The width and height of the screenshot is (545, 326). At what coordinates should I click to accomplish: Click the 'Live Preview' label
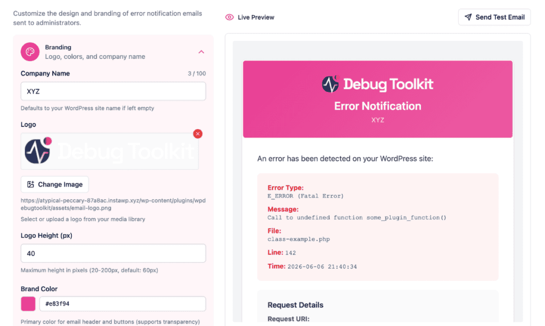256,18
